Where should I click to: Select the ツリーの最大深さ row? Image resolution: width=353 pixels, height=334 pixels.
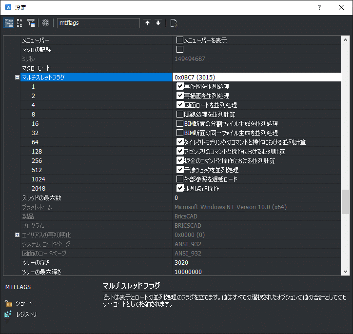click(x=97, y=272)
